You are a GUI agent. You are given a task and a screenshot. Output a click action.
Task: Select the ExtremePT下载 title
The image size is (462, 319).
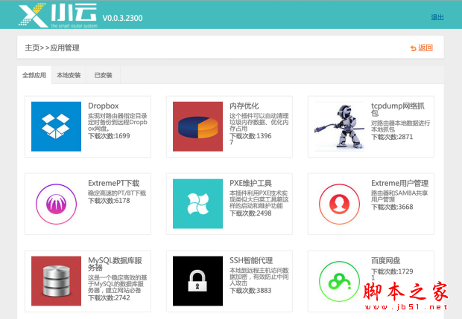point(114,183)
